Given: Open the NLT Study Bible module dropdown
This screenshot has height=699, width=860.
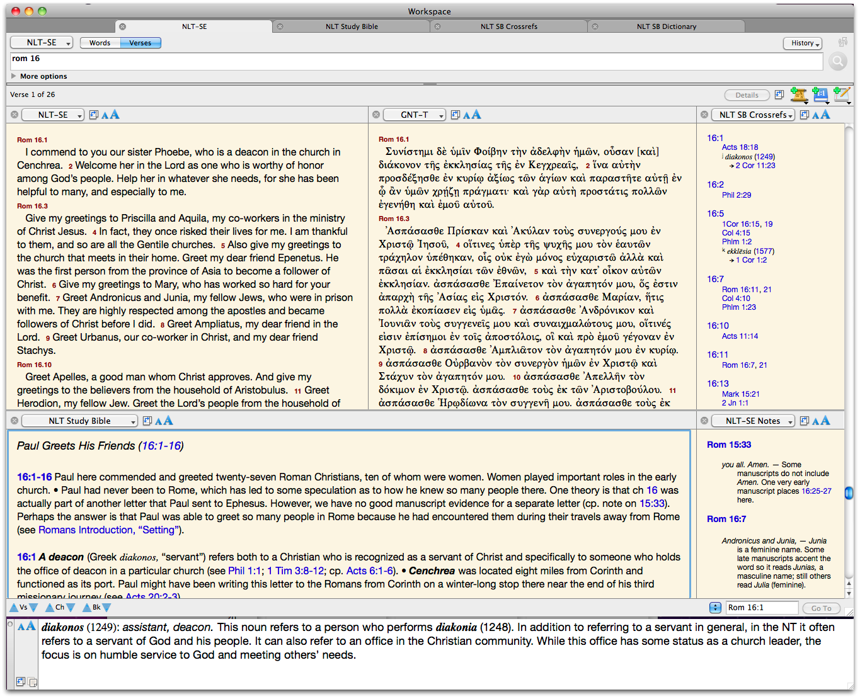Looking at the screenshot, I should 79,421.
